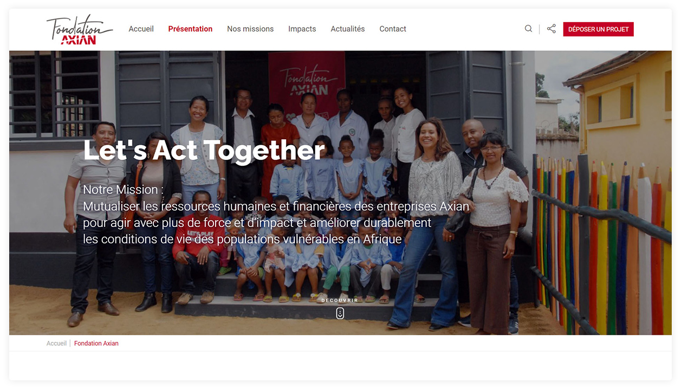Click the search magnifier icon

[x=528, y=29]
